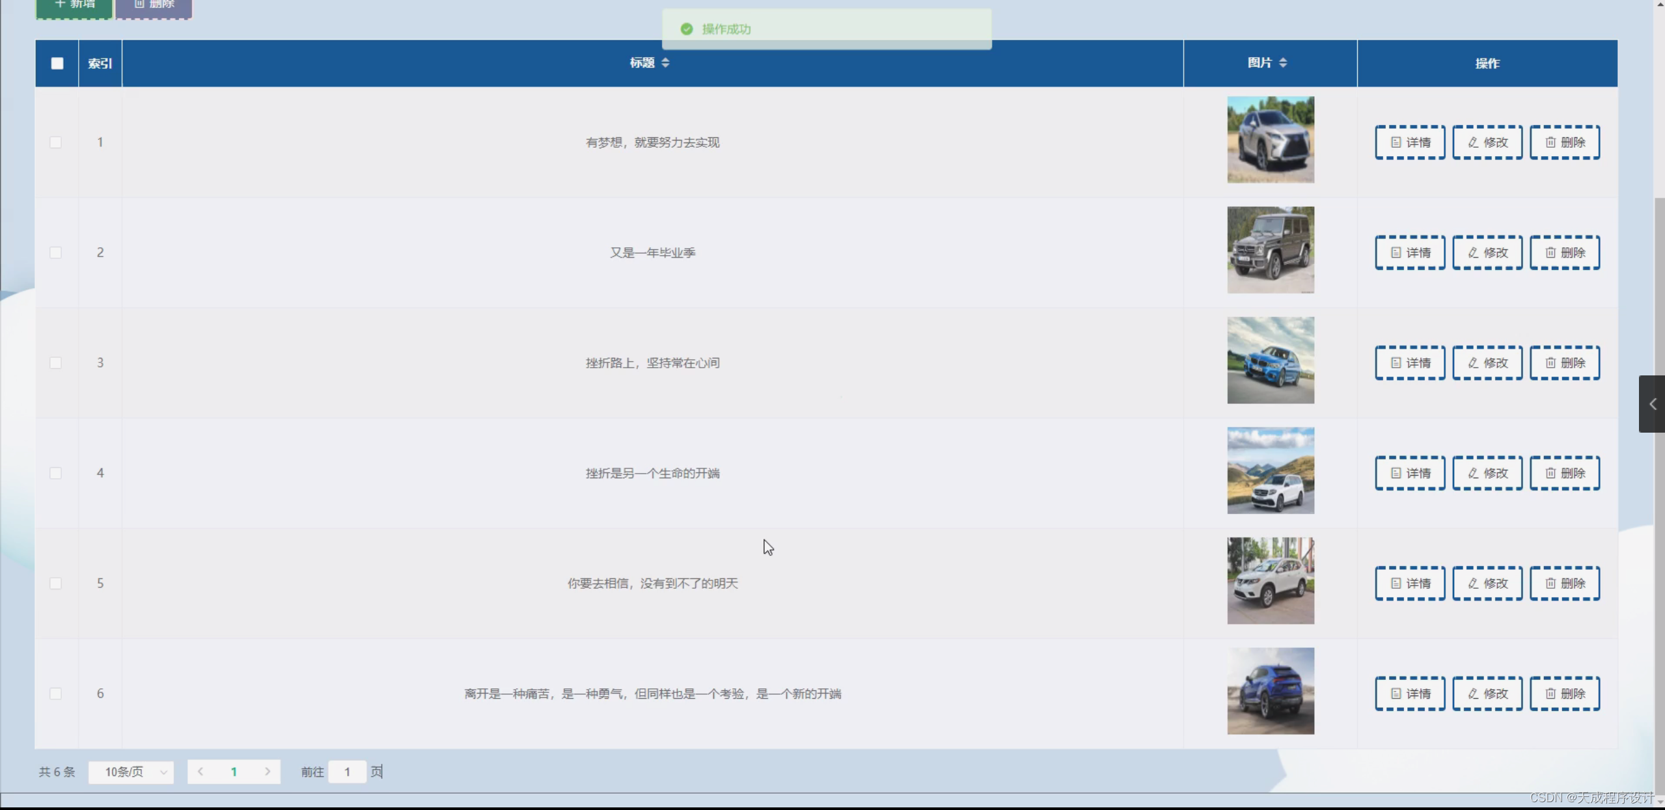Screen dimensions: 1665x810
Task: Open the 10条/页 page size dropdown
Action: [x=131, y=772]
